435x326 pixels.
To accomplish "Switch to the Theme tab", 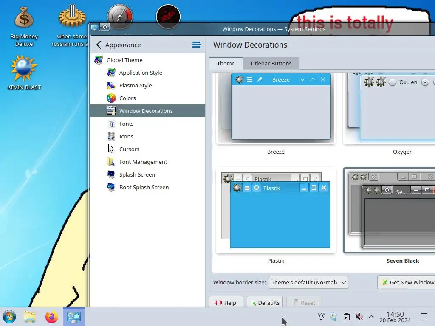I will pos(226,63).
